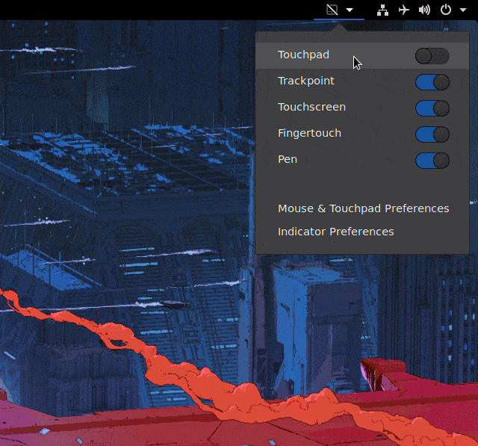Turn off the Touchscreen switch
478x446 pixels.
(432, 108)
